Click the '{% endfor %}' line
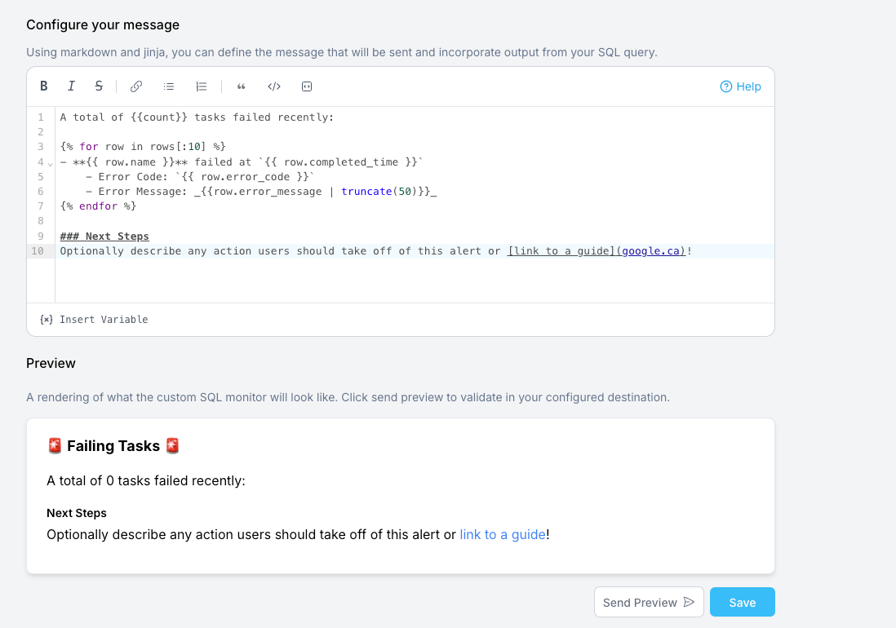Image resolution: width=896 pixels, height=628 pixels. click(x=98, y=206)
